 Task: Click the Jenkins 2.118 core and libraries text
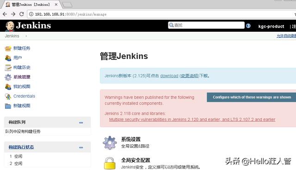[x=135, y=113]
